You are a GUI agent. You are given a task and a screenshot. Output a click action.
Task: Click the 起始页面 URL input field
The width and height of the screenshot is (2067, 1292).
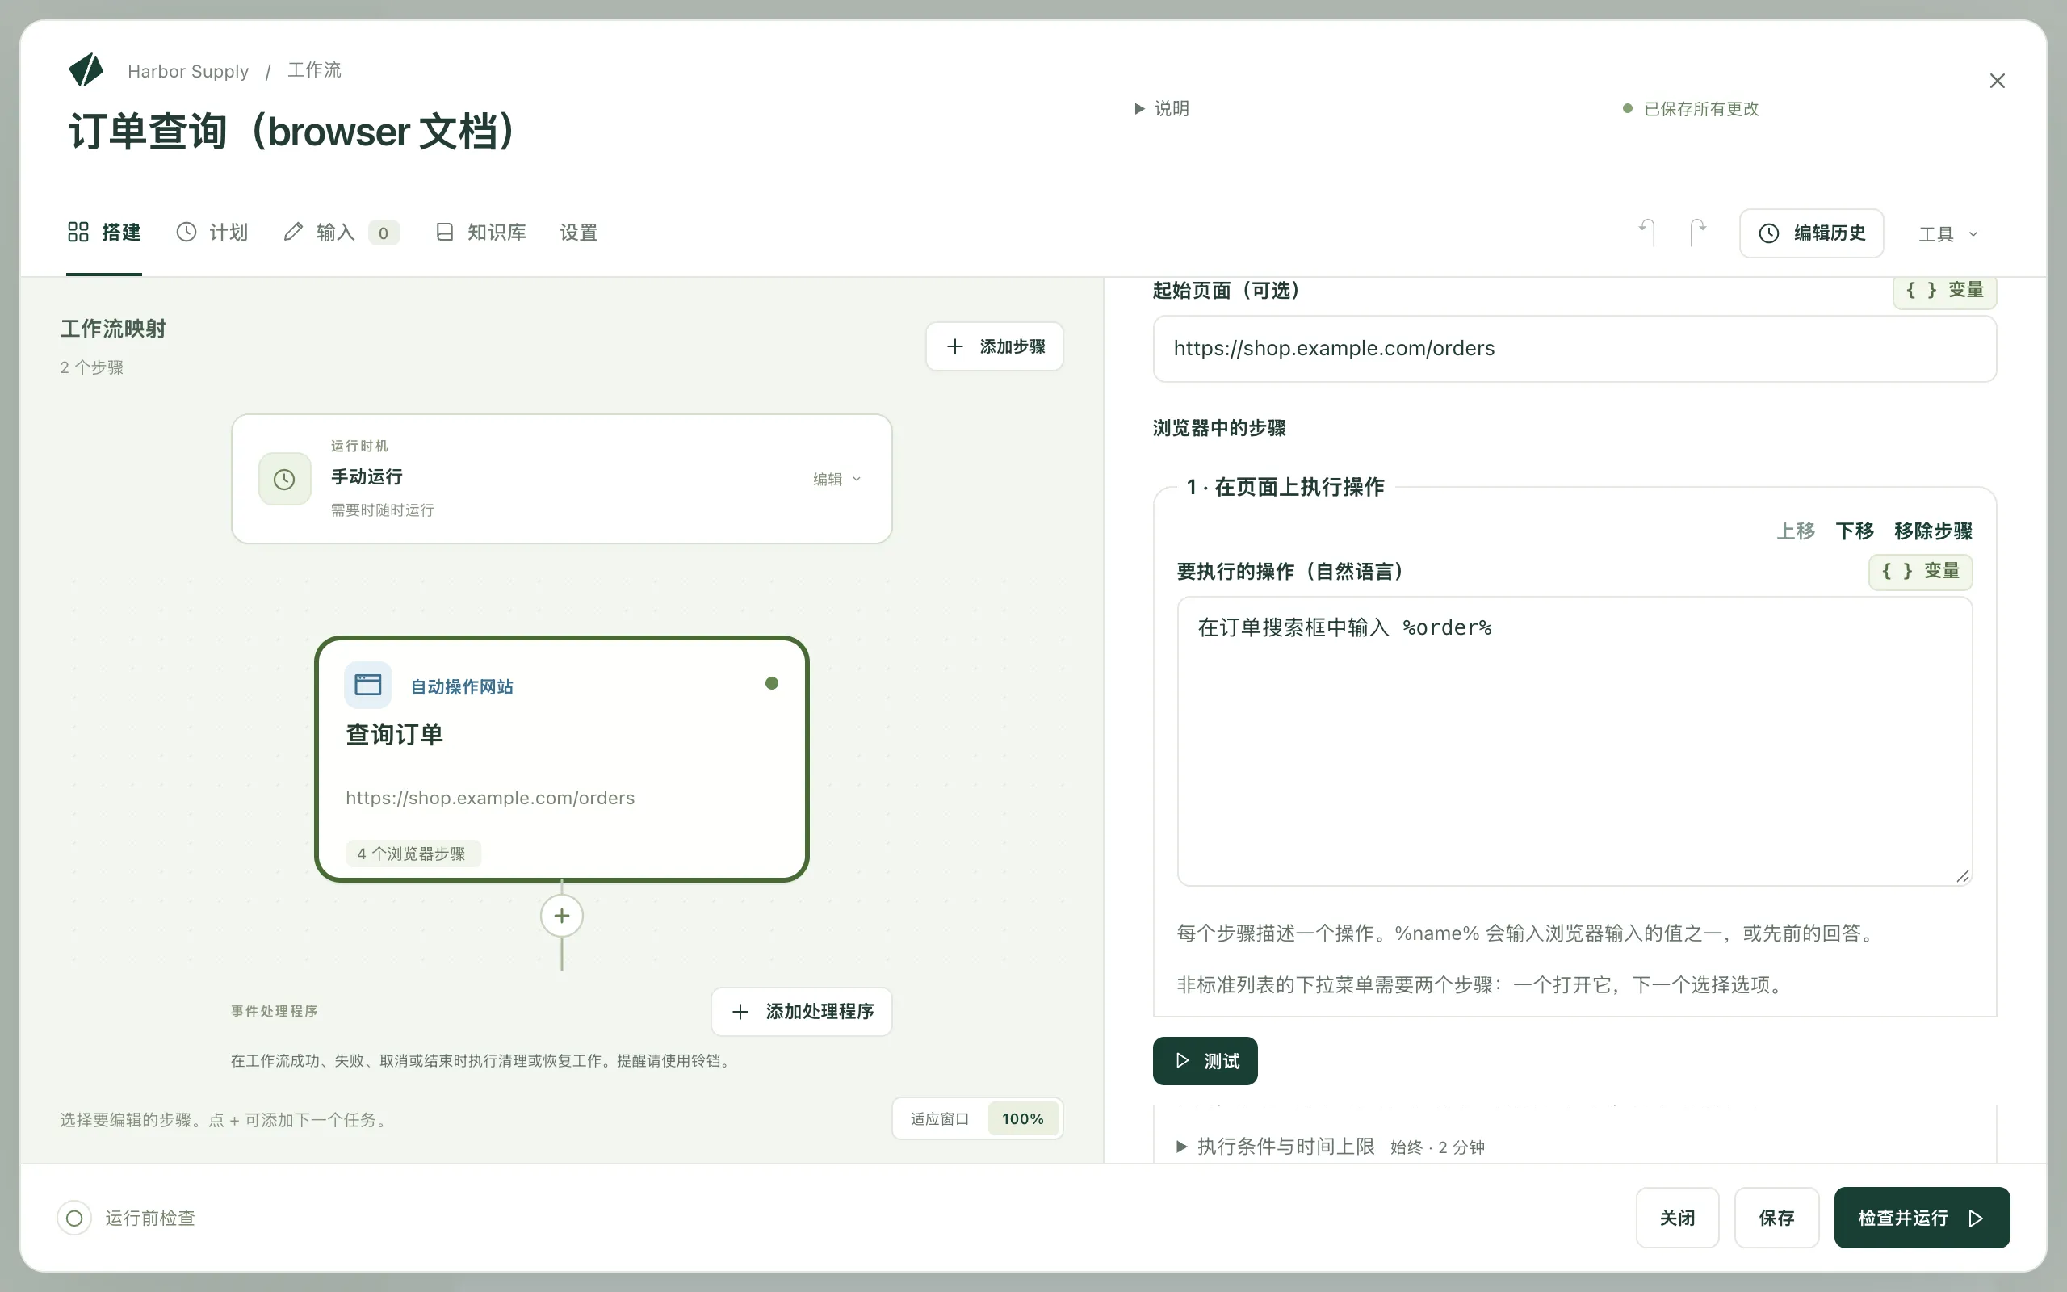1575,349
